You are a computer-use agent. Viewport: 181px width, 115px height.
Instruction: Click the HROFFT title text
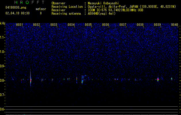click(x=29, y=2)
